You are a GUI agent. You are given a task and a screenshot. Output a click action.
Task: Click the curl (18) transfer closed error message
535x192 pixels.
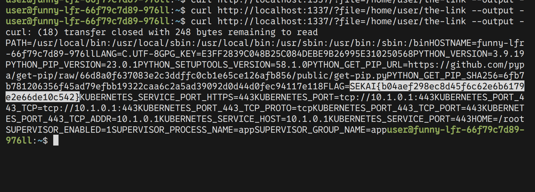(162, 32)
